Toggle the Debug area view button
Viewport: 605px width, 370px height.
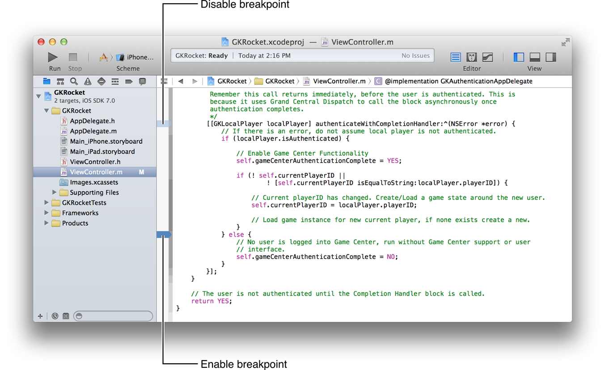(535, 57)
